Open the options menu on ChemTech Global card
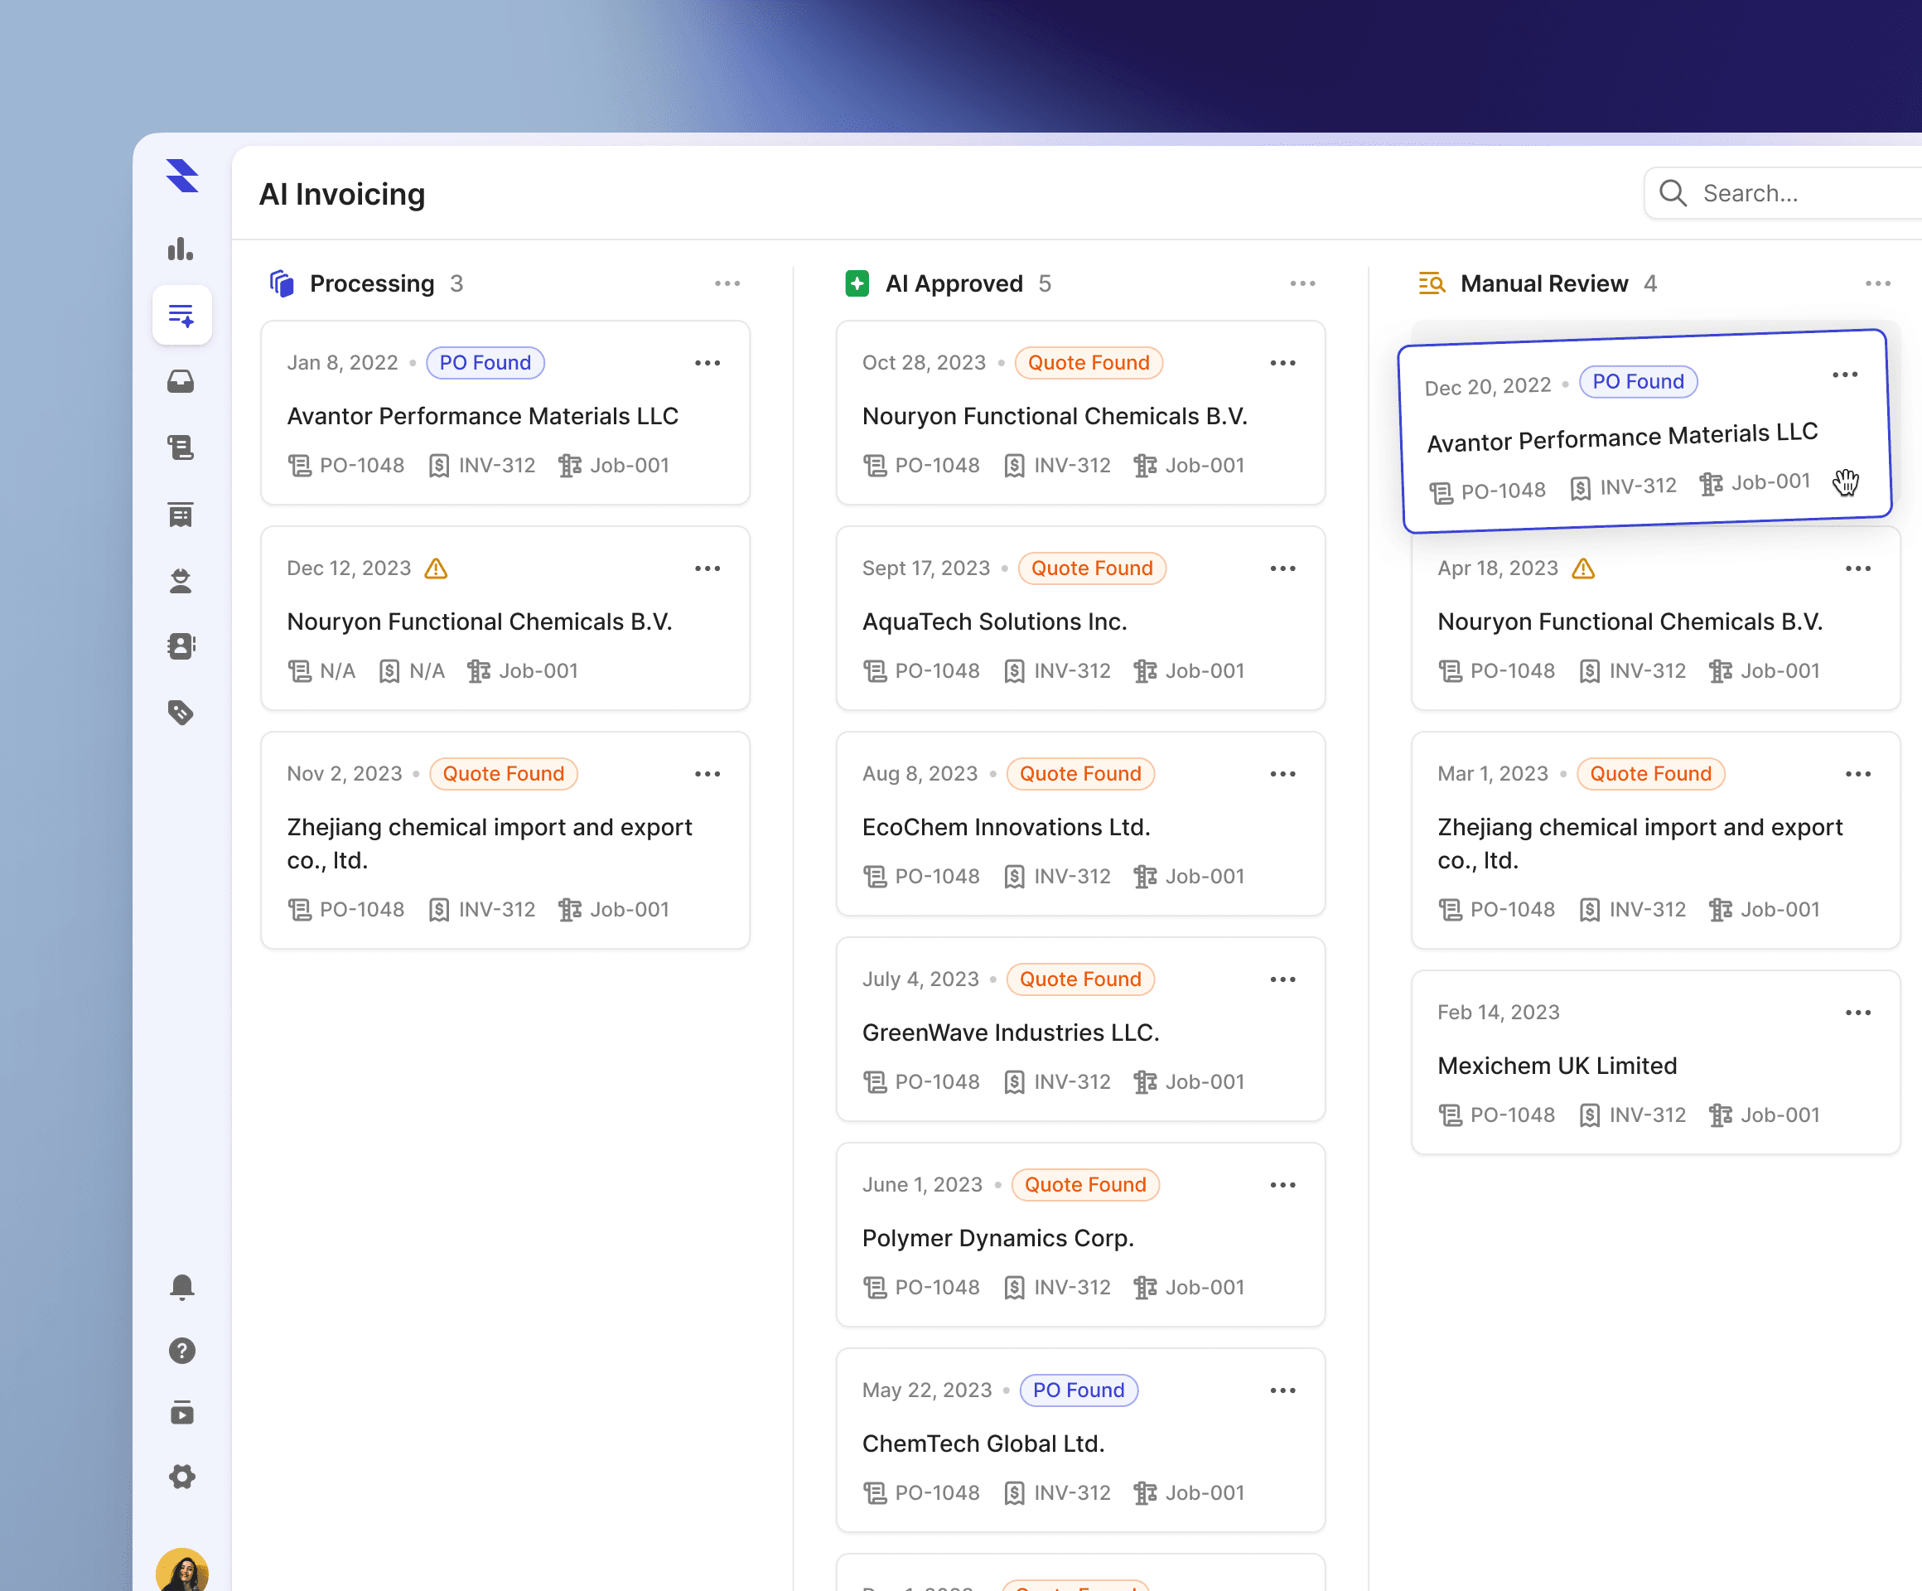Image resolution: width=1922 pixels, height=1591 pixels. pyautogui.click(x=1283, y=1390)
